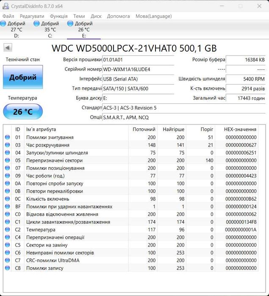Click blue status dot for attribute C0
The width and height of the screenshot is (269, 296).
[x=7, y=214]
